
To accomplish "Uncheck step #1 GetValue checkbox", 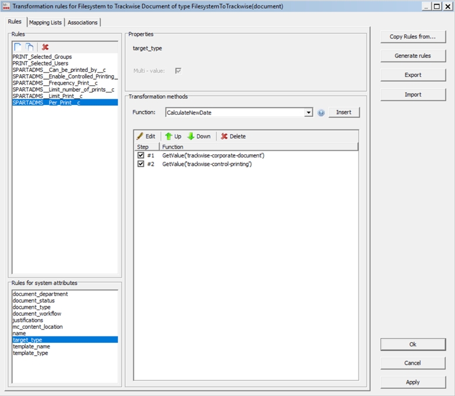I will point(140,155).
